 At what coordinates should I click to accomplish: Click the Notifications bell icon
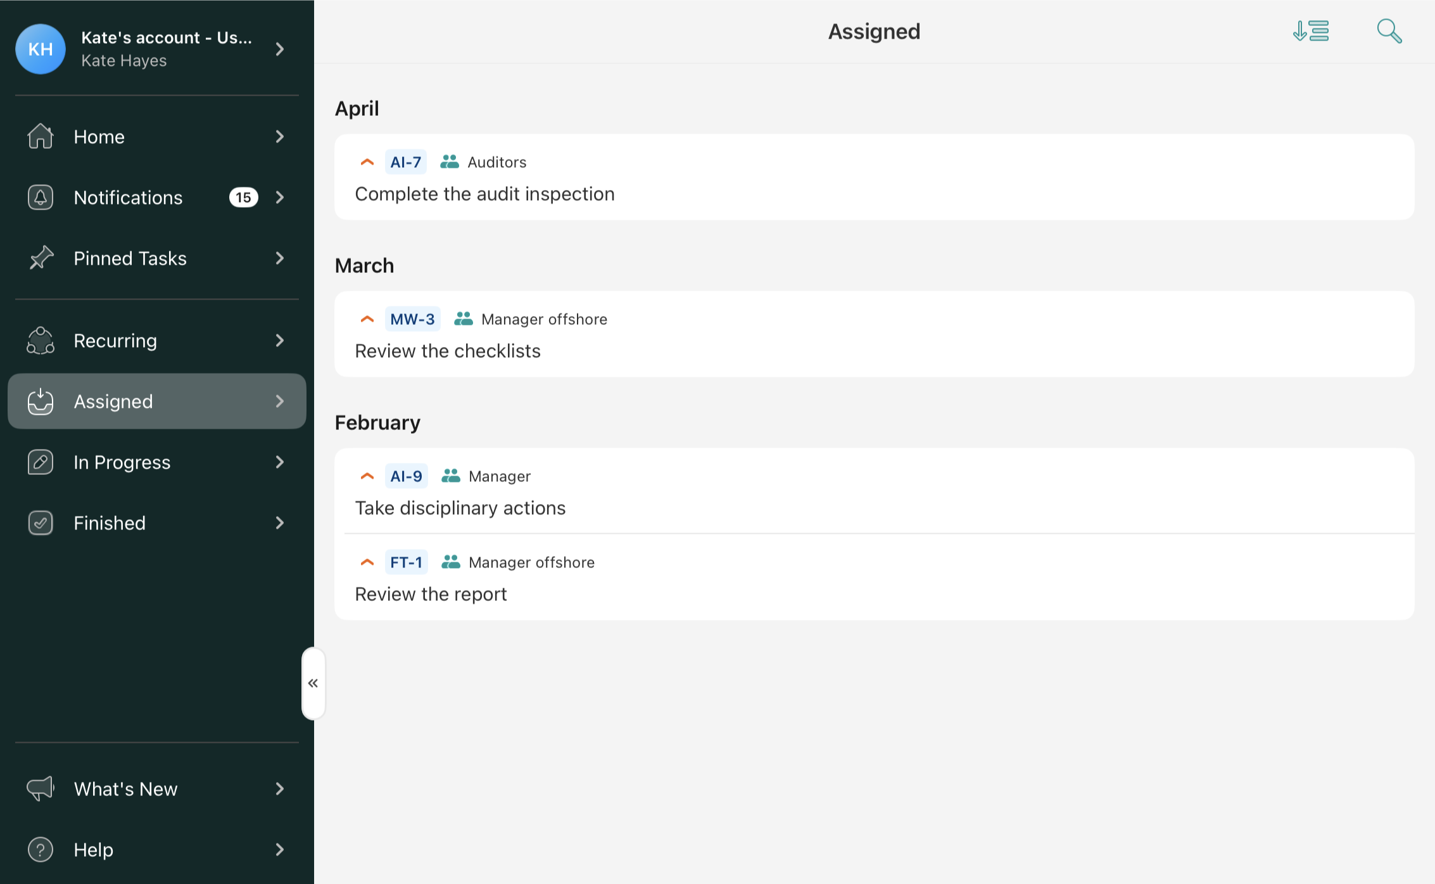coord(41,198)
